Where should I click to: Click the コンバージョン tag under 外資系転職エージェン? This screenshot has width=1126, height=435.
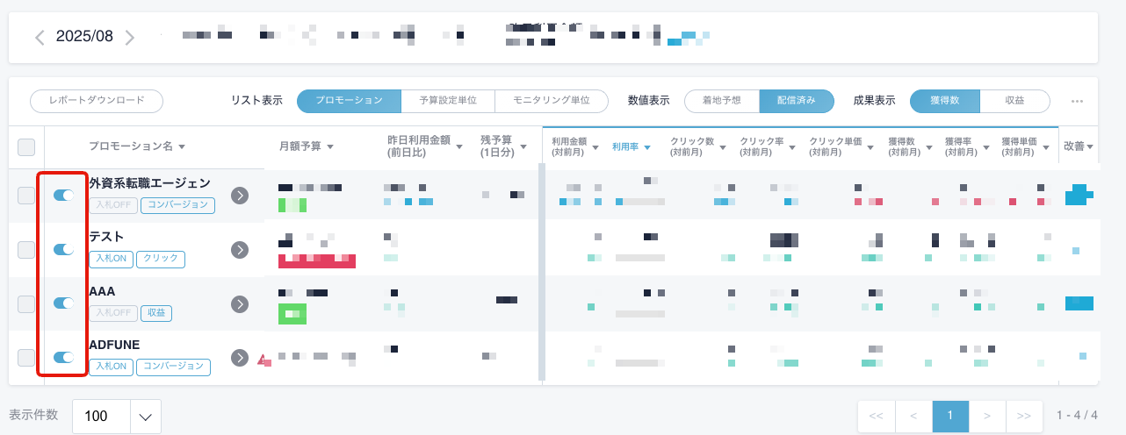(178, 205)
